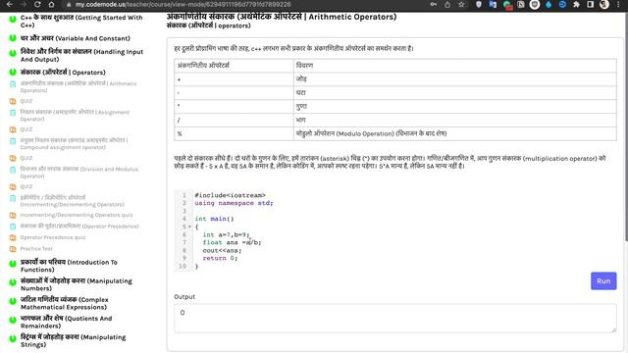Expand the Getting Started With C++ chapter

click(x=81, y=22)
